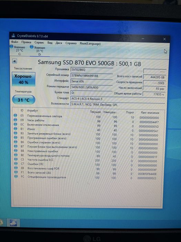The image size is (181, 242).
Task: Click status icon for BB Неисправимые ошибки
Action: (16, 150)
